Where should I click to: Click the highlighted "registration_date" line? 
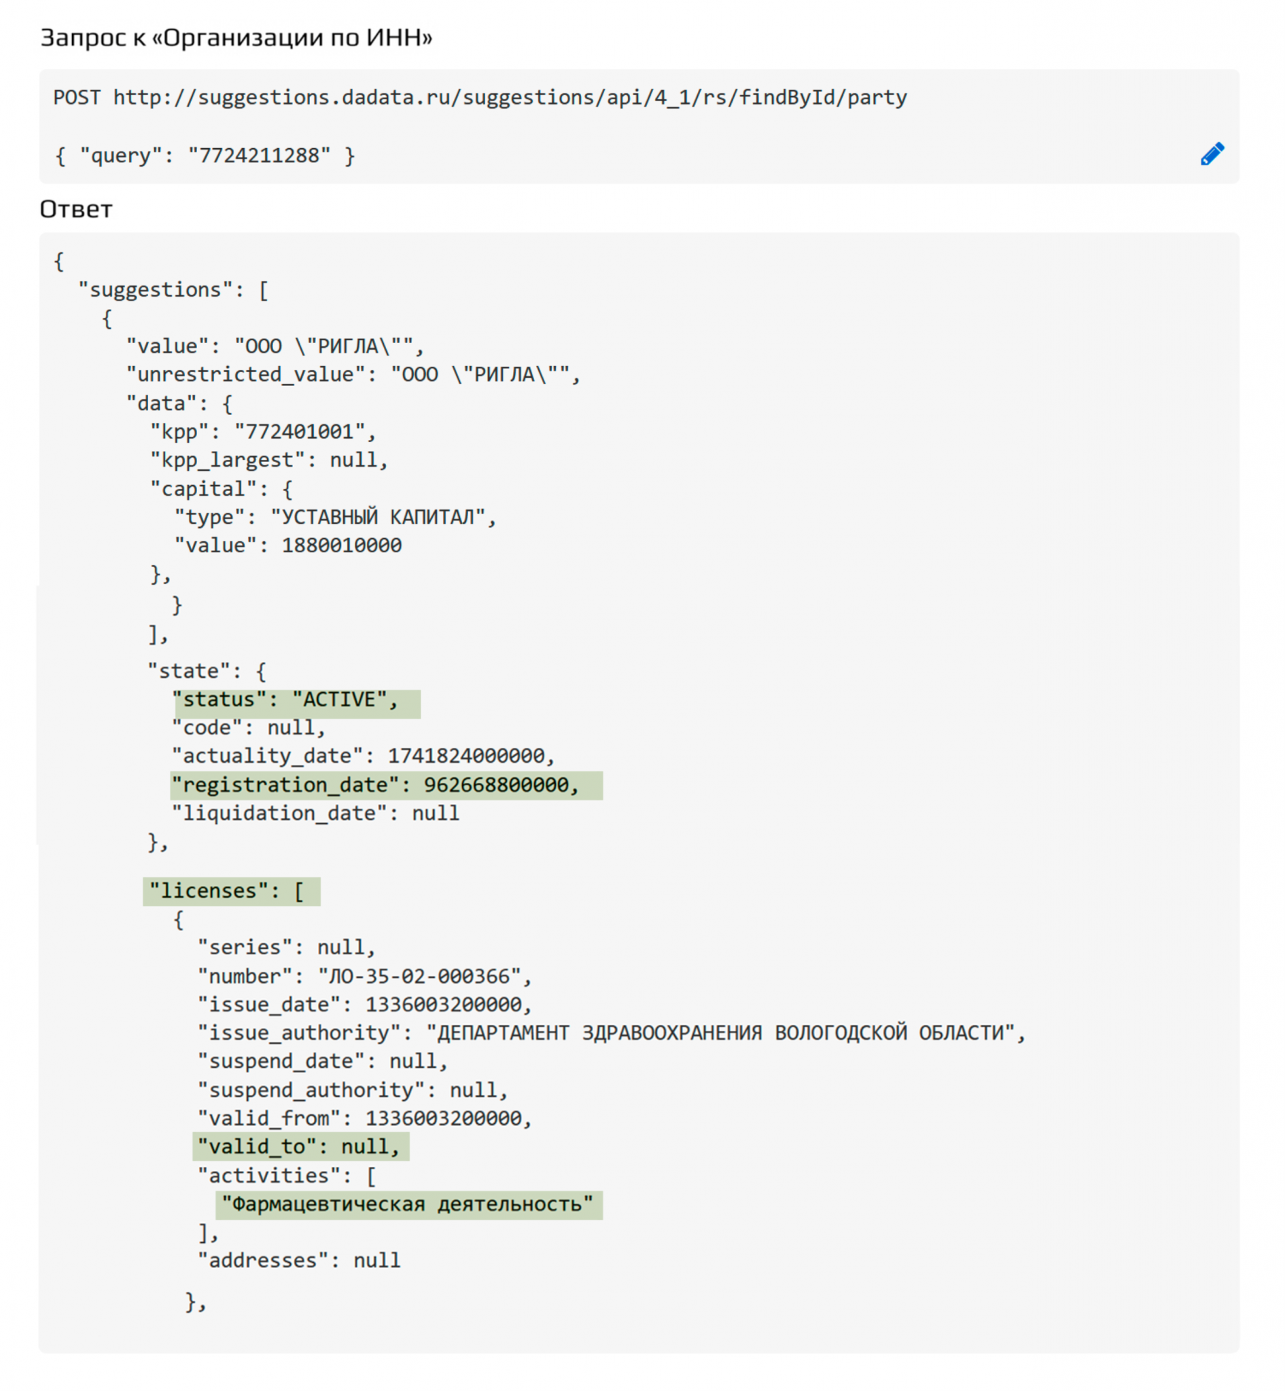(376, 785)
